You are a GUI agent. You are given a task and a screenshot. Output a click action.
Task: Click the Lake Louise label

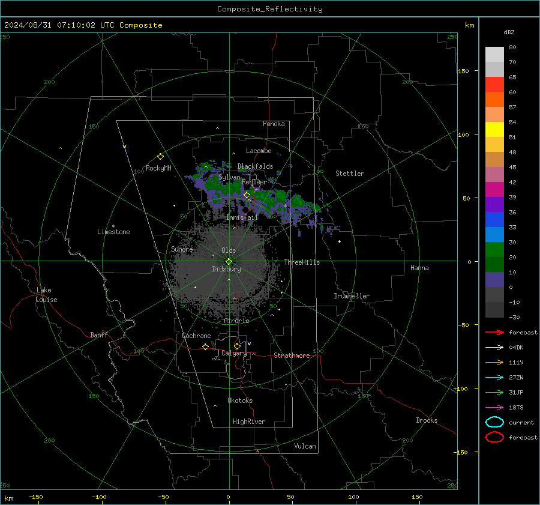click(x=46, y=295)
